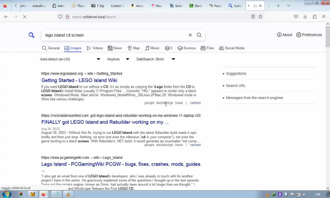Switch to the General search tab
Image resolution: width=330 pixels, height=198 pixels.
coord(51,48)
